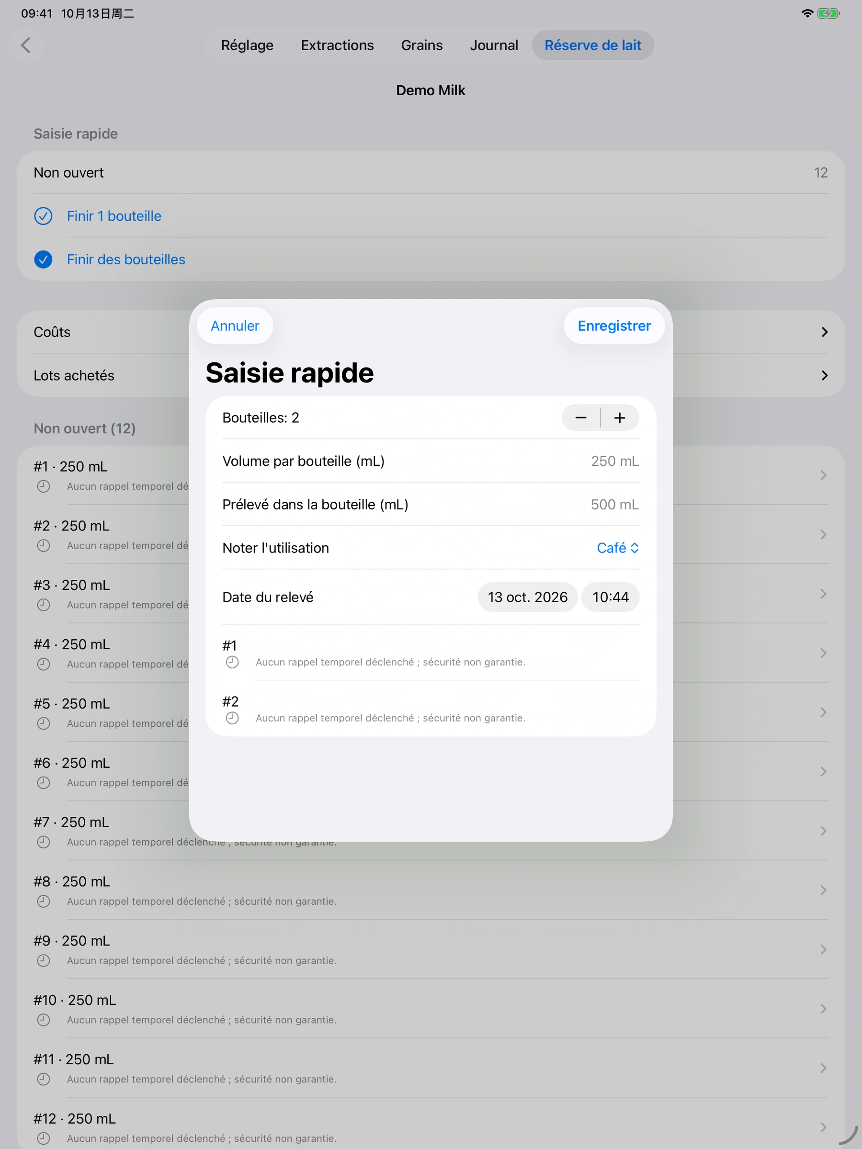Save with the Enregistrer button

(x=614, y=326)
